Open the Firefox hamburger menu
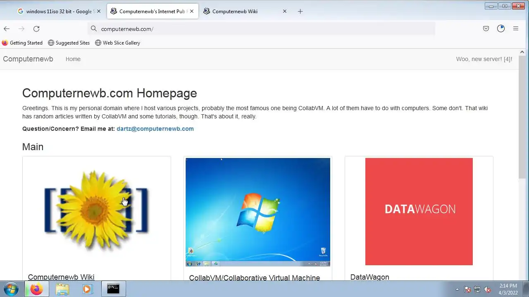529x297 pixels. (516, 28)
